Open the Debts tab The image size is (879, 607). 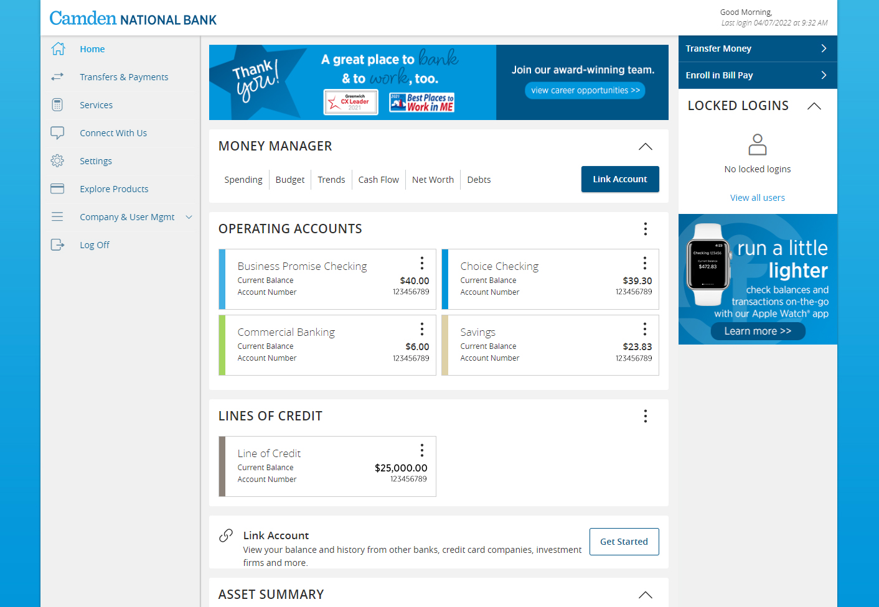479,180
